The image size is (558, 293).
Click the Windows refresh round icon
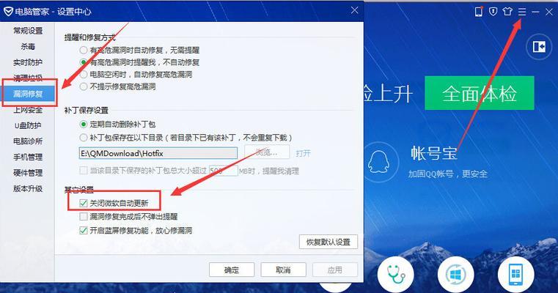(455, 276)
